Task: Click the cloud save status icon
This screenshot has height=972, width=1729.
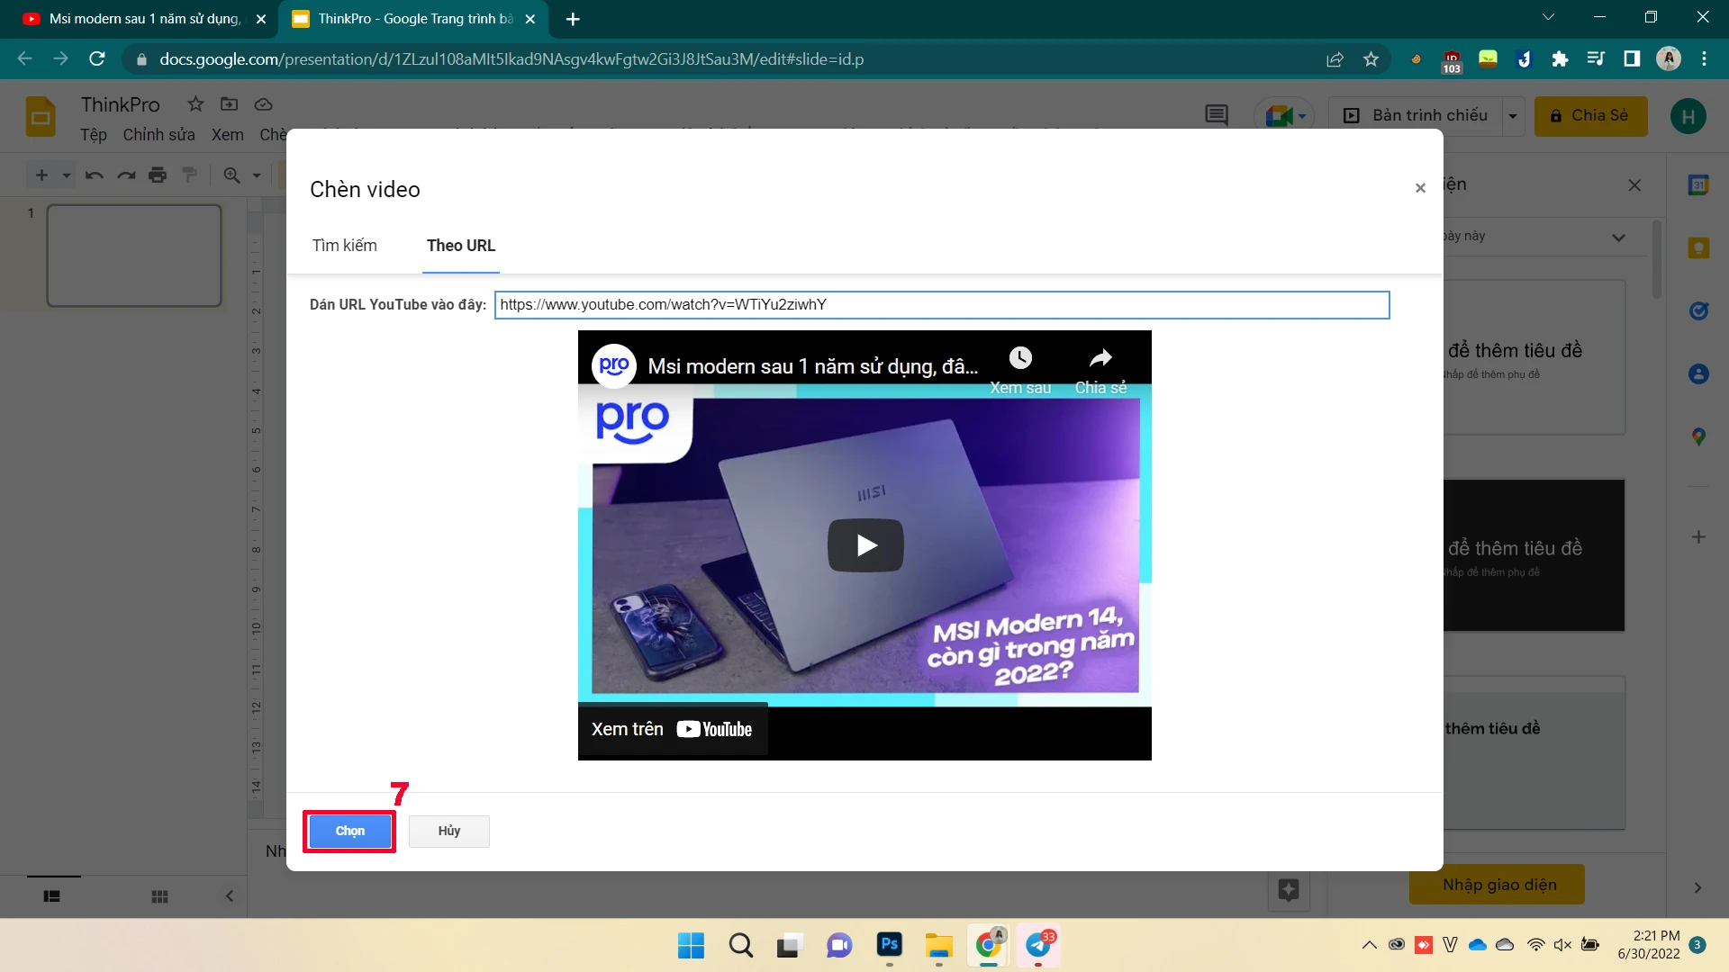Action: point(263,104)
